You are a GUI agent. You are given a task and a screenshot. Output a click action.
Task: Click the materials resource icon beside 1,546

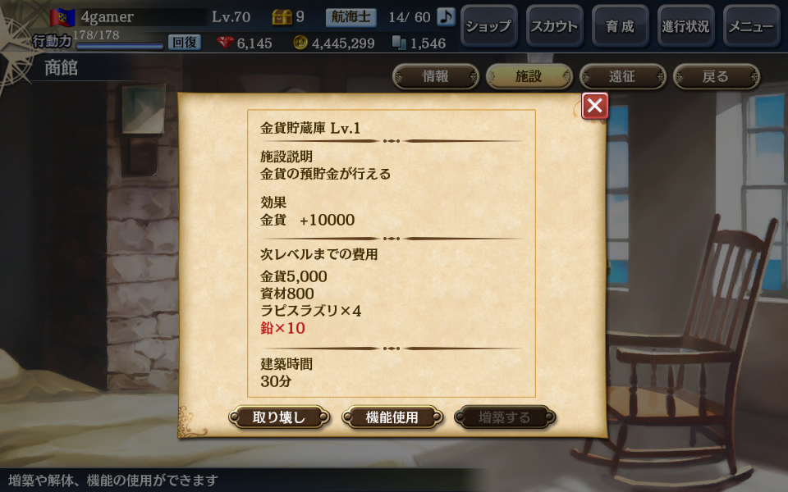tap(399, 43)
